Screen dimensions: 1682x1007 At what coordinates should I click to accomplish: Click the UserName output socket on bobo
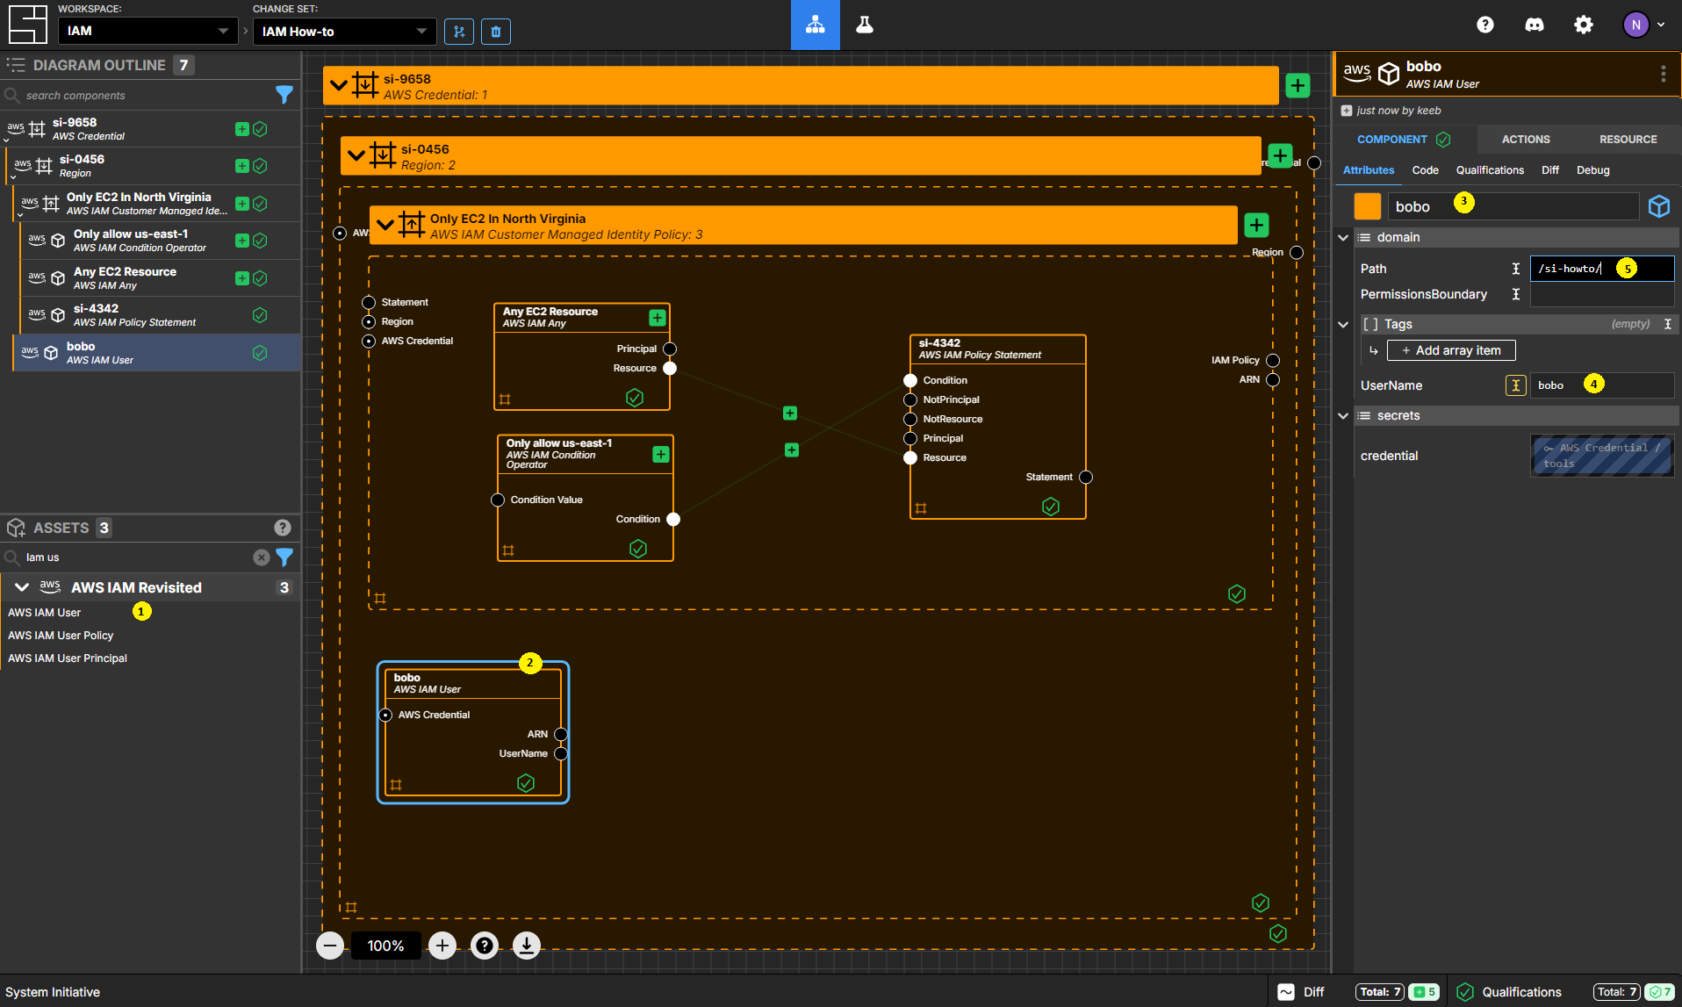[x=561, y=754]
